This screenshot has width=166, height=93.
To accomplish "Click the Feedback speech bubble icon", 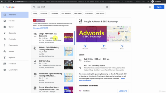I will (x=5, y=64).
